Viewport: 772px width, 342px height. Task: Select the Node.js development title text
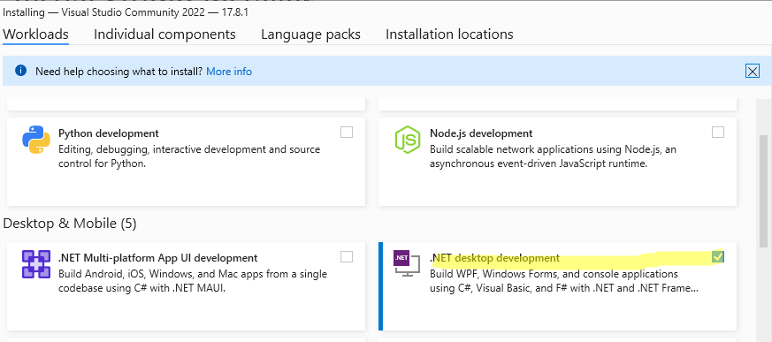pyautogui.click(x=481, y=133)
